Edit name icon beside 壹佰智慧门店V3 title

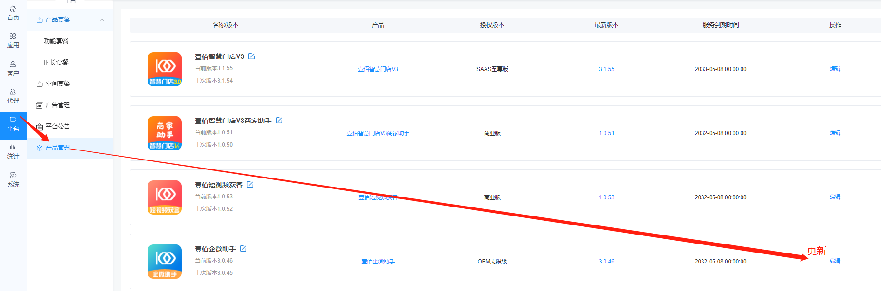pyautogui.click(x=252, y=56)
